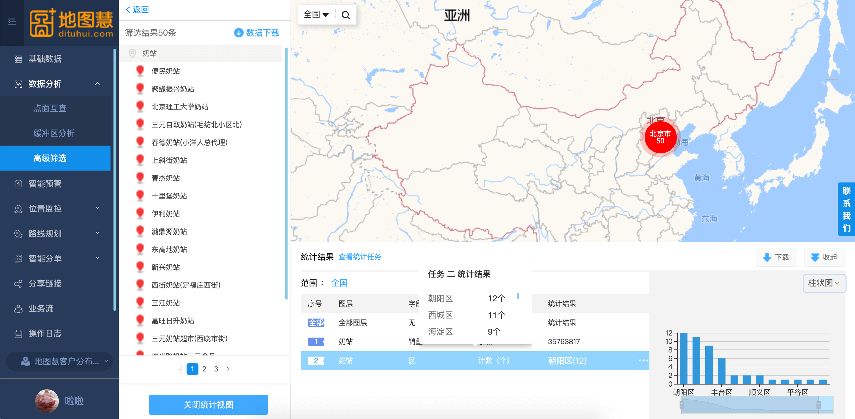Select the 北京理工大学奶站 marker icon
The image size is (855, 419).
point(140,107)
